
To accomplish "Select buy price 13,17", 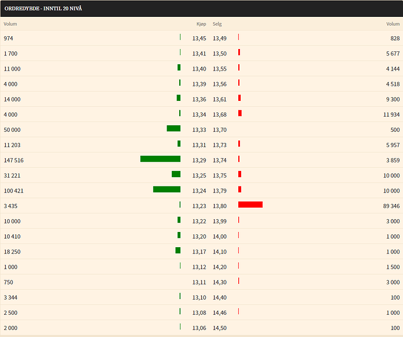I will click(199, 252).
